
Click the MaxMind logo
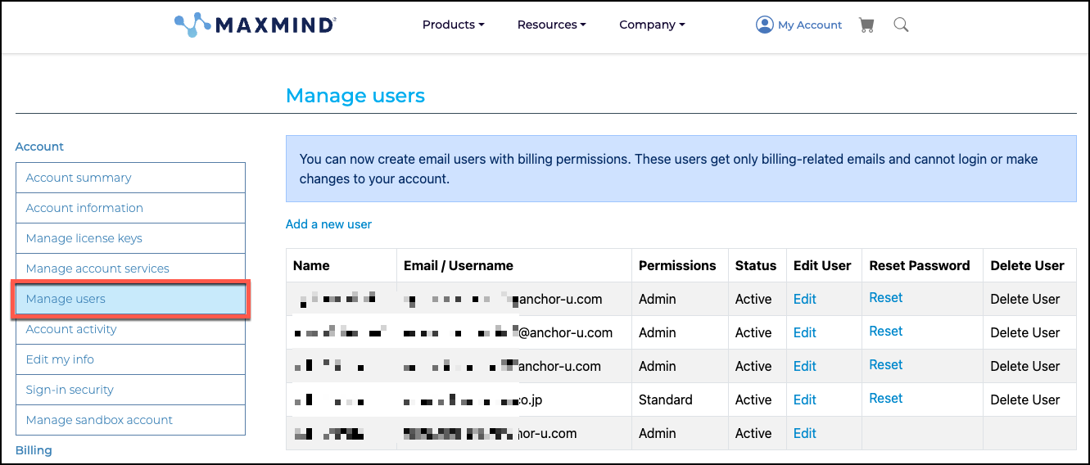[255, 25]
